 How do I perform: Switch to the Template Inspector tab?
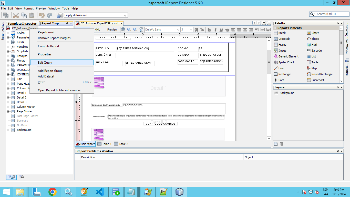(x=22, y=23)
